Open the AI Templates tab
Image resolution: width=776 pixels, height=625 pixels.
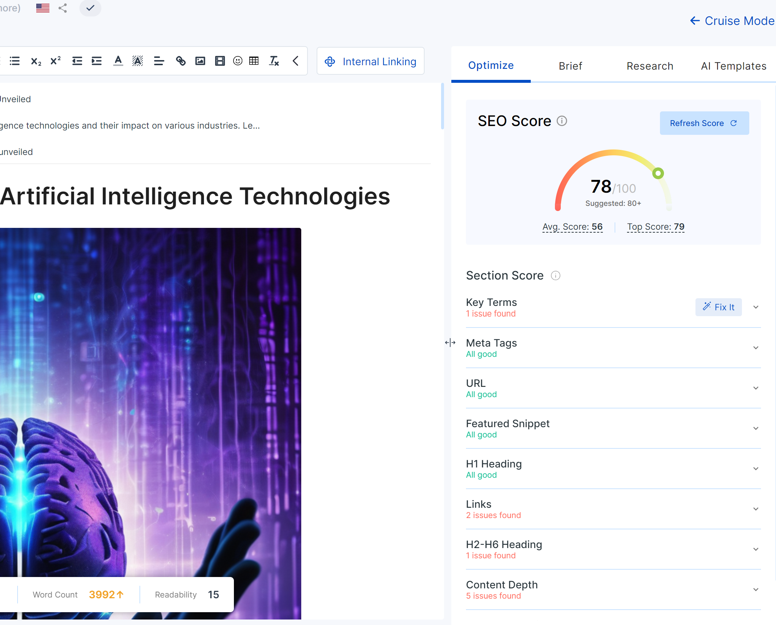click(733, 66)
